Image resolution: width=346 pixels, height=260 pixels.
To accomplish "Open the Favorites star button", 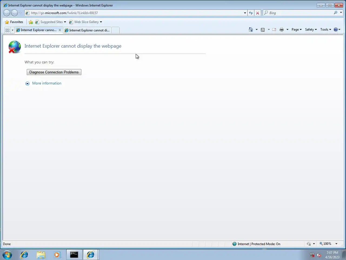I will pos(14,22).
